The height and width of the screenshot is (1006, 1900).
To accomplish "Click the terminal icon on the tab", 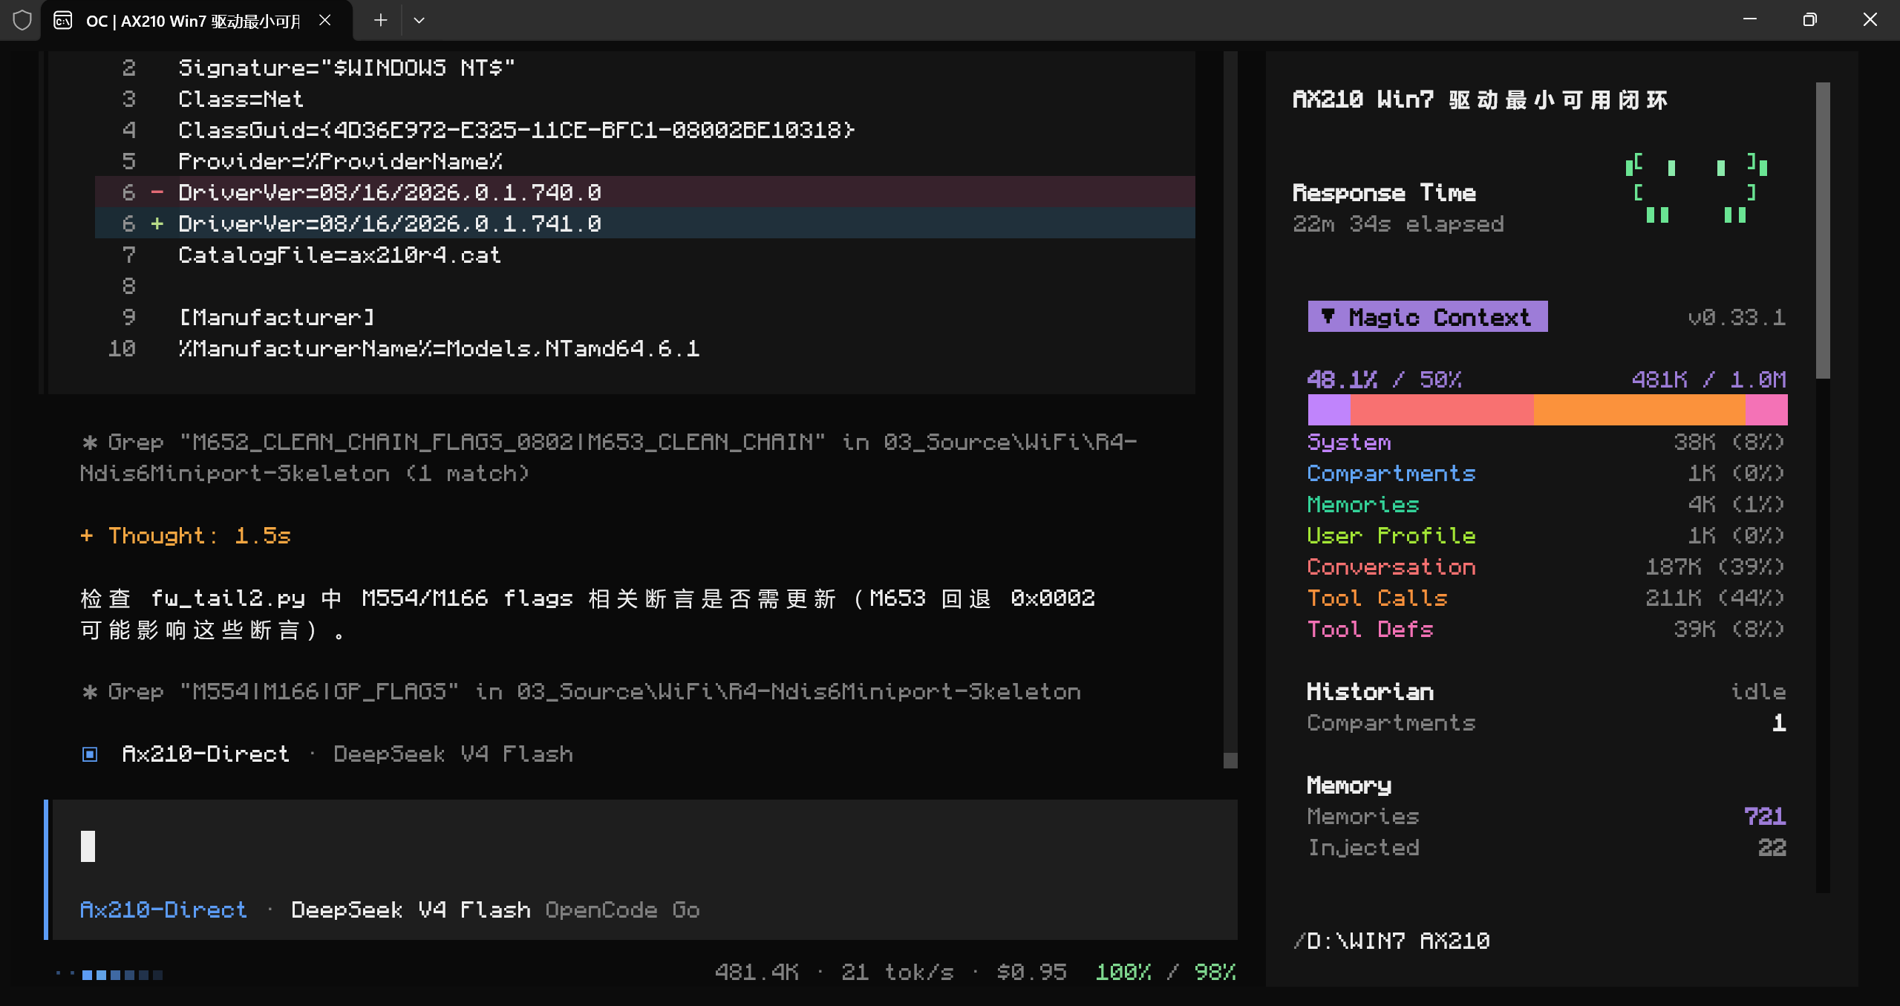I will pyautogui.click(x=63, y=20).
